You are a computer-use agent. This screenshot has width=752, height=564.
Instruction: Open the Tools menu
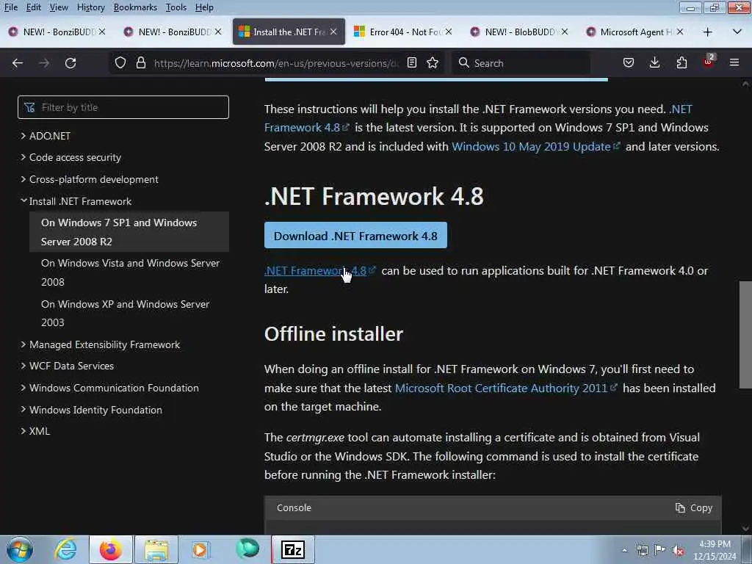click(x=176, y=7)
